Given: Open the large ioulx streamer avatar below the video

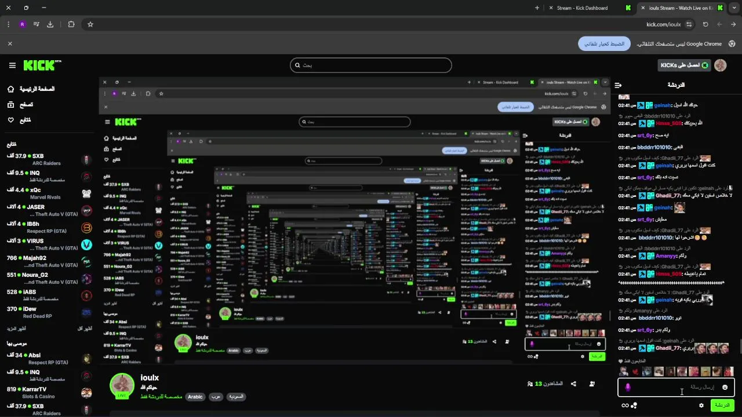Looking at the screenshot, I should pos(122,386).
